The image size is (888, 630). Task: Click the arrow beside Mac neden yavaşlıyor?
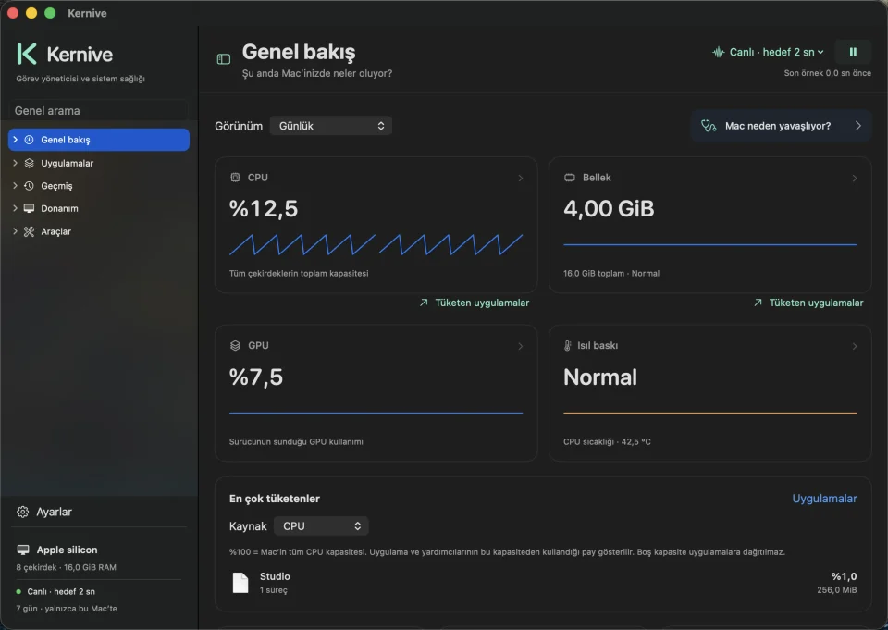tap(858, 126)
